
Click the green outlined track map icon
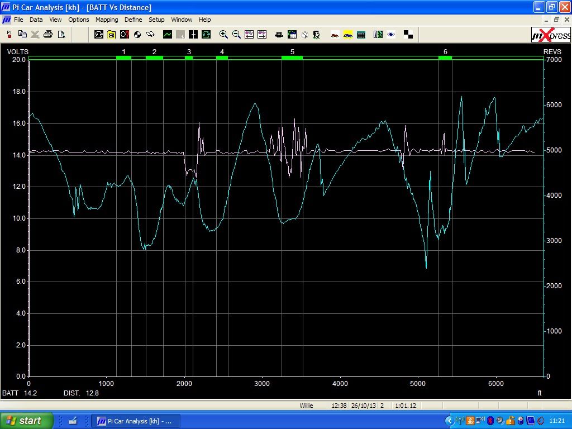(206, 34)
